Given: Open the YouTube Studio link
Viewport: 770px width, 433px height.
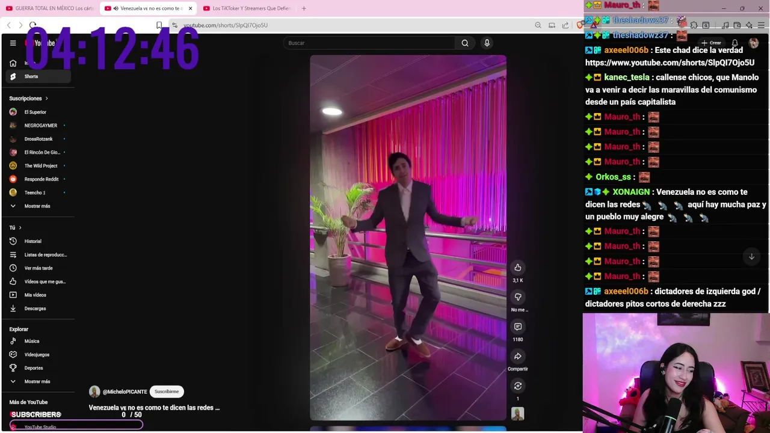Looking at the screenshot, I should coord(40,427).
